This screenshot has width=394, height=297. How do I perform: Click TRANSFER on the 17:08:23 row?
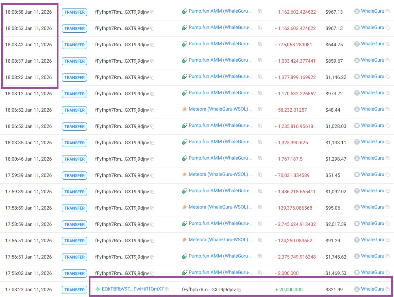click(x=74, y=290)
